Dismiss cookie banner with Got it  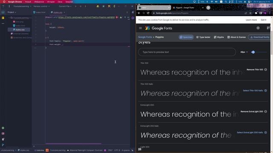[x=264, y=20]
